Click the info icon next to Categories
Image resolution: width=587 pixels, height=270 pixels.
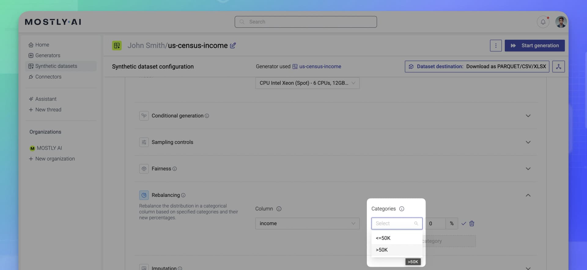pos(402,209)
